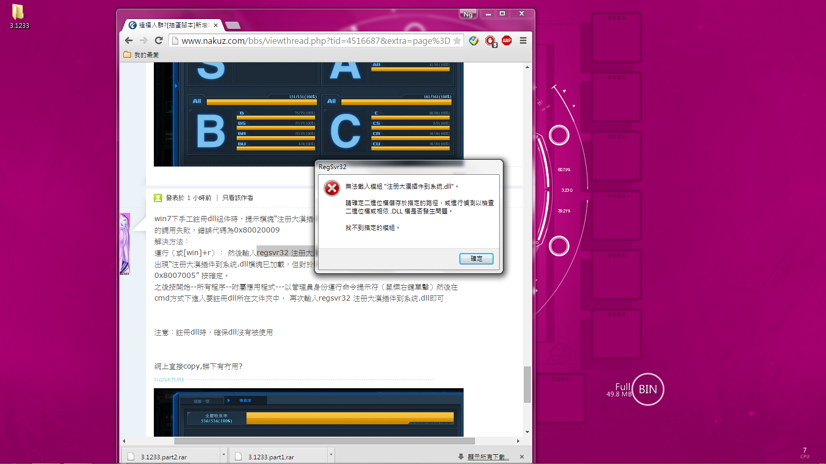Open the ABP Adblock Plus extension
826x464 pixels.
coord(507,41)
